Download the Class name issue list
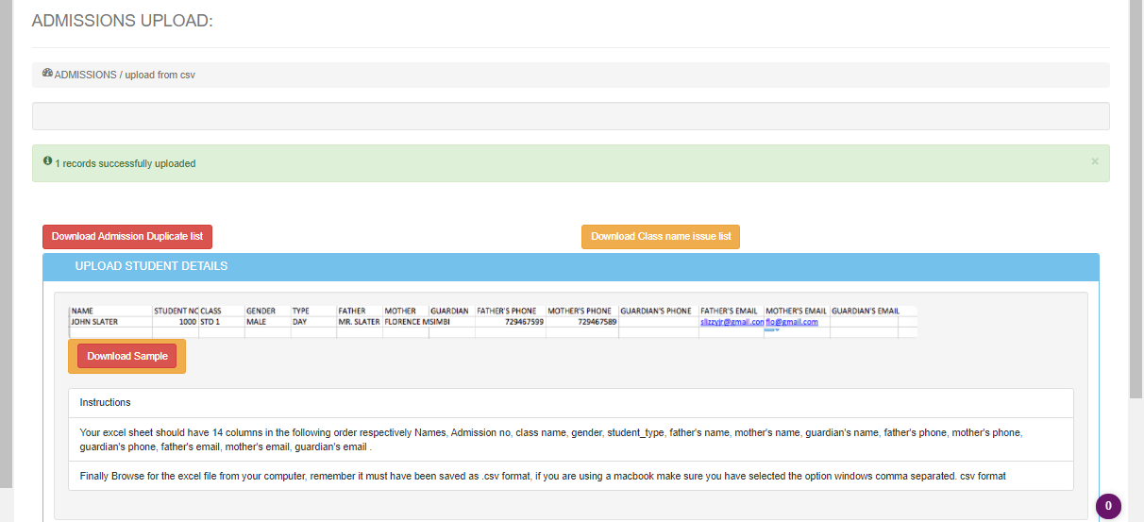1144x522 pixels. 661,236
